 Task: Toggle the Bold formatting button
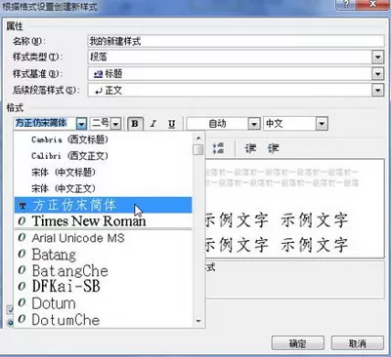pos(135,124)
